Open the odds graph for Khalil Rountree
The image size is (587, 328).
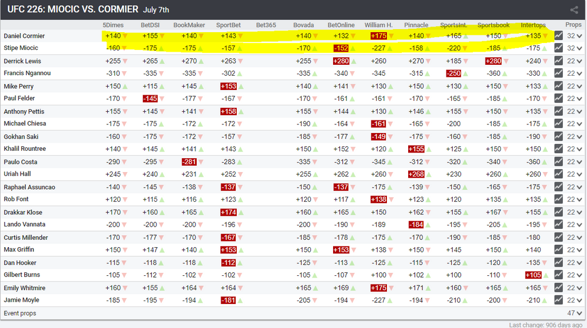click(x=558, y=149)
